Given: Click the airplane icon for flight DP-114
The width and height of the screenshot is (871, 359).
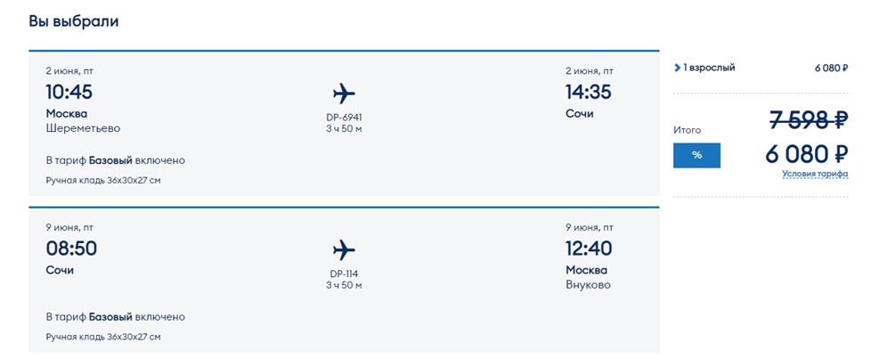Looking at the screenshot, I should pyautogui.click(x=344, y=249).
